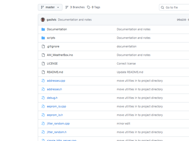This screenshot has width=189, height=141.
Task: Click the debug.h symlink file icon
Action: click(43, 98)
